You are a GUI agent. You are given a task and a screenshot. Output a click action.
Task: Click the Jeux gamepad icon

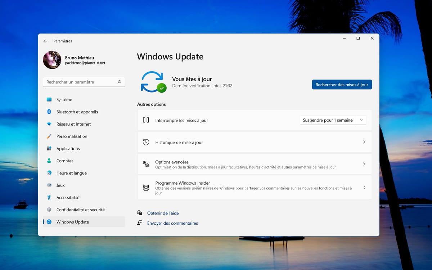click(49, 185)
